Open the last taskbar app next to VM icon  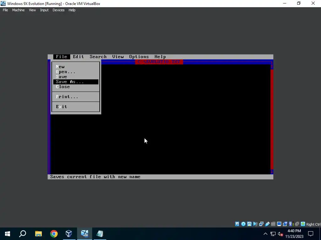[100, 234]
